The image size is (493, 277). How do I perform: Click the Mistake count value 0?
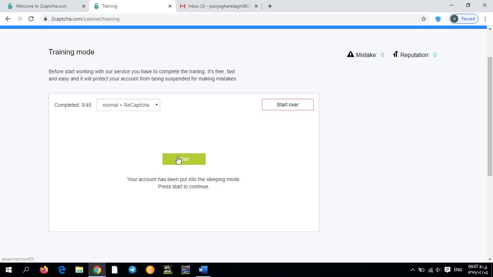click(383, 55)
